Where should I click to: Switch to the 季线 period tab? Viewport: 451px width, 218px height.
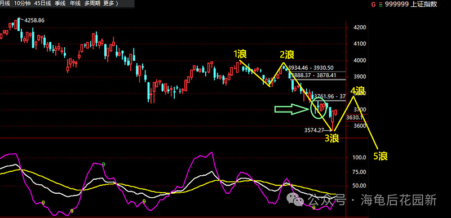(60, 4)
